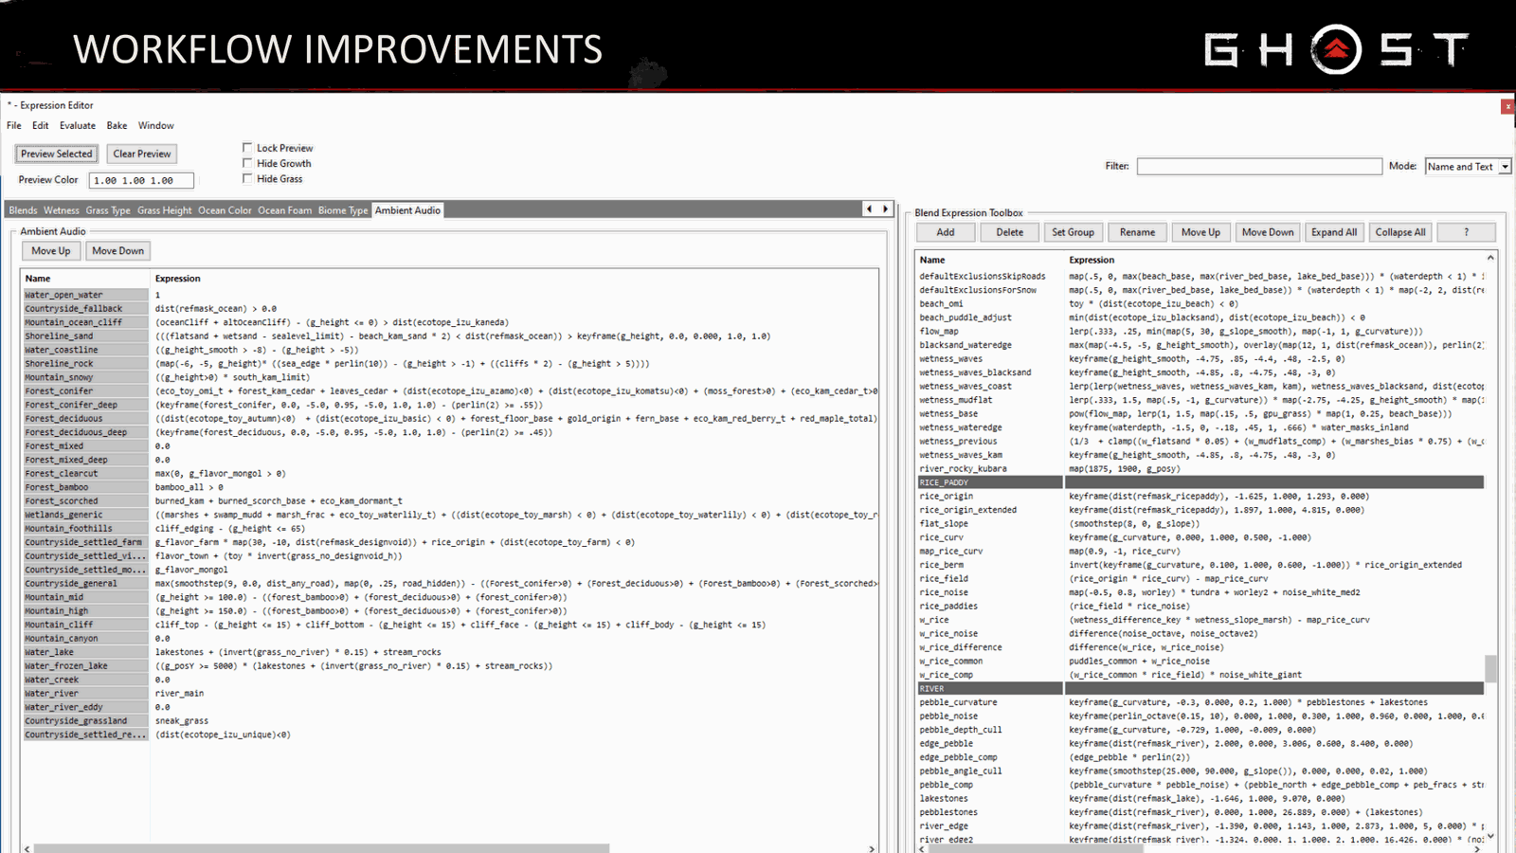Close the Expression Editor with the red X
Screen dimensions: 1516x853
coord(1507,106)
